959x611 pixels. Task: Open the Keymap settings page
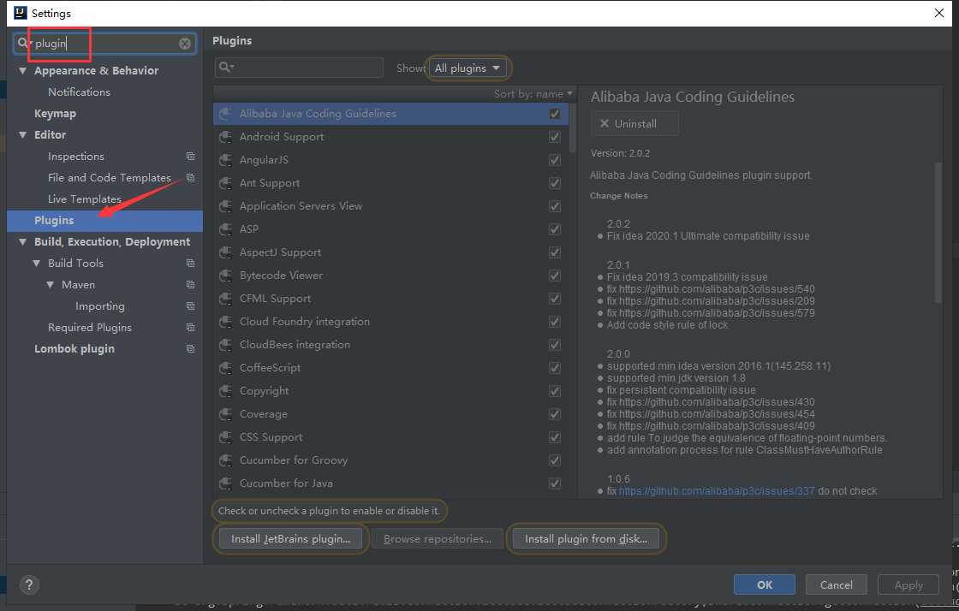click(x=55, y=114)
